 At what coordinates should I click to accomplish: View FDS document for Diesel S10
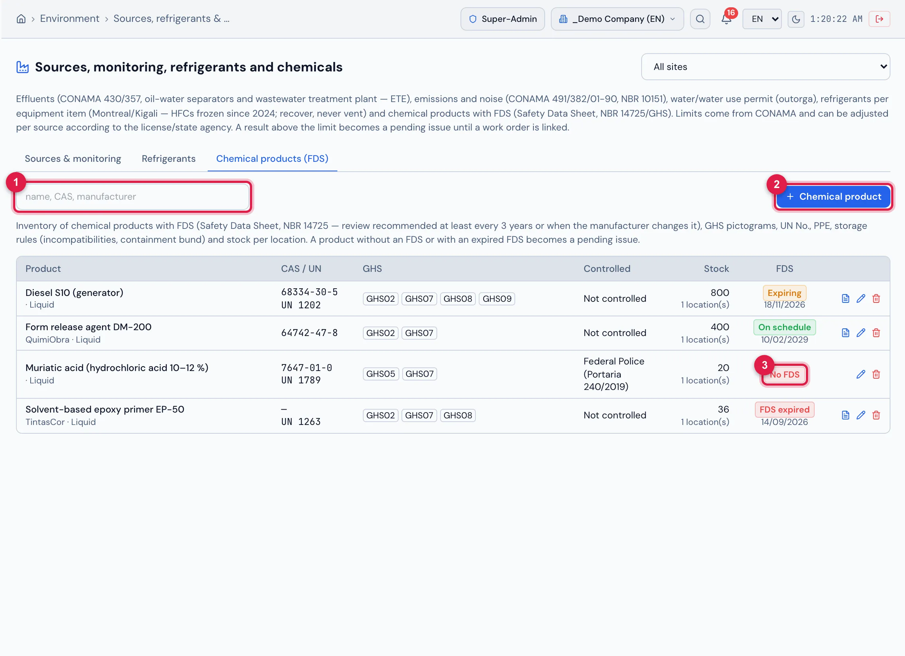click(x=845, y=298)
